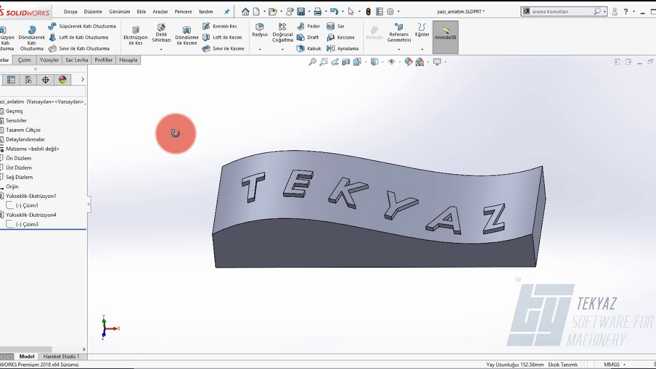Select Döndürme ile Kesme tool
Viewport: 656px width, 369px height.
(187, 36)
